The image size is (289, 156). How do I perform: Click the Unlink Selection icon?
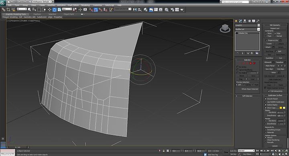coord(8,9)
